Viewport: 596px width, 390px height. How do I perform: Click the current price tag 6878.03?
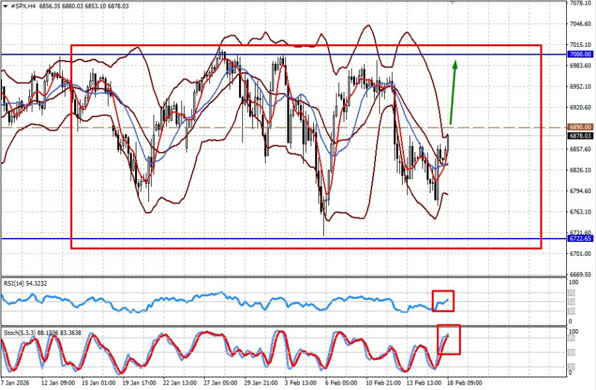pos(580,136)
